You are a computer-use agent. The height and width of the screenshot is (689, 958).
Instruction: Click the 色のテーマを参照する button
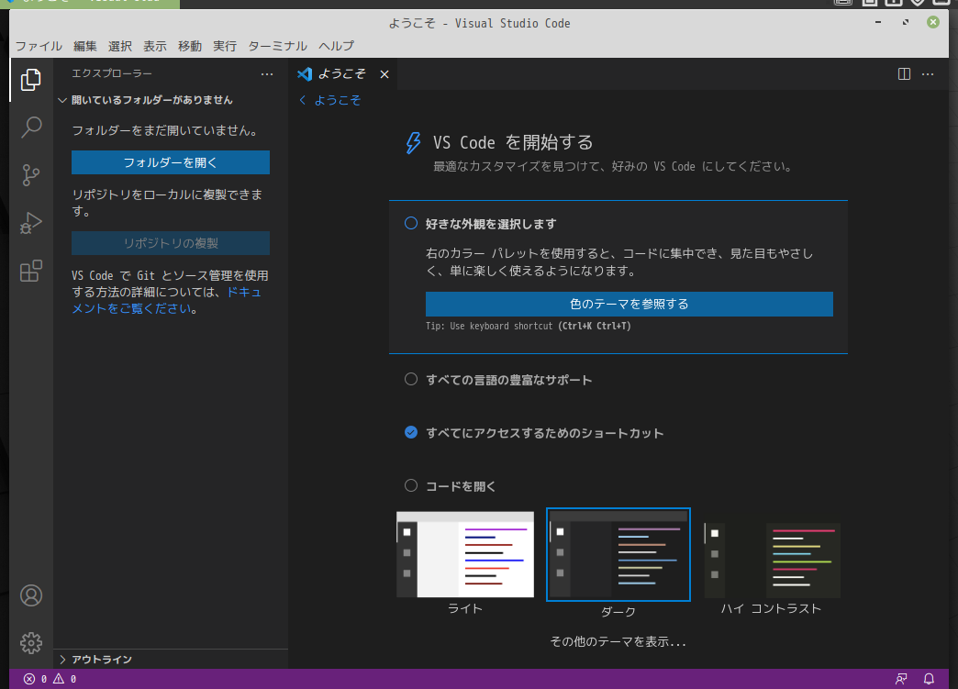pyautogui.click(x=629, y=305)
